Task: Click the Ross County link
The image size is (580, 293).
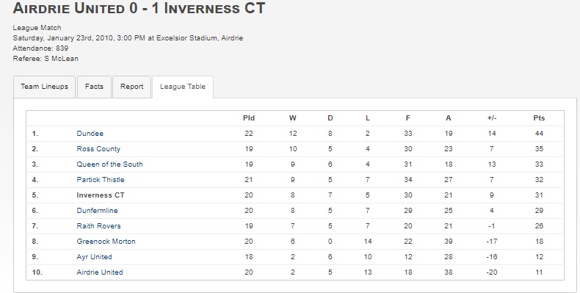Action: point(98,149)
